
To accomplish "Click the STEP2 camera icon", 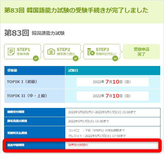I will [51, 52].
